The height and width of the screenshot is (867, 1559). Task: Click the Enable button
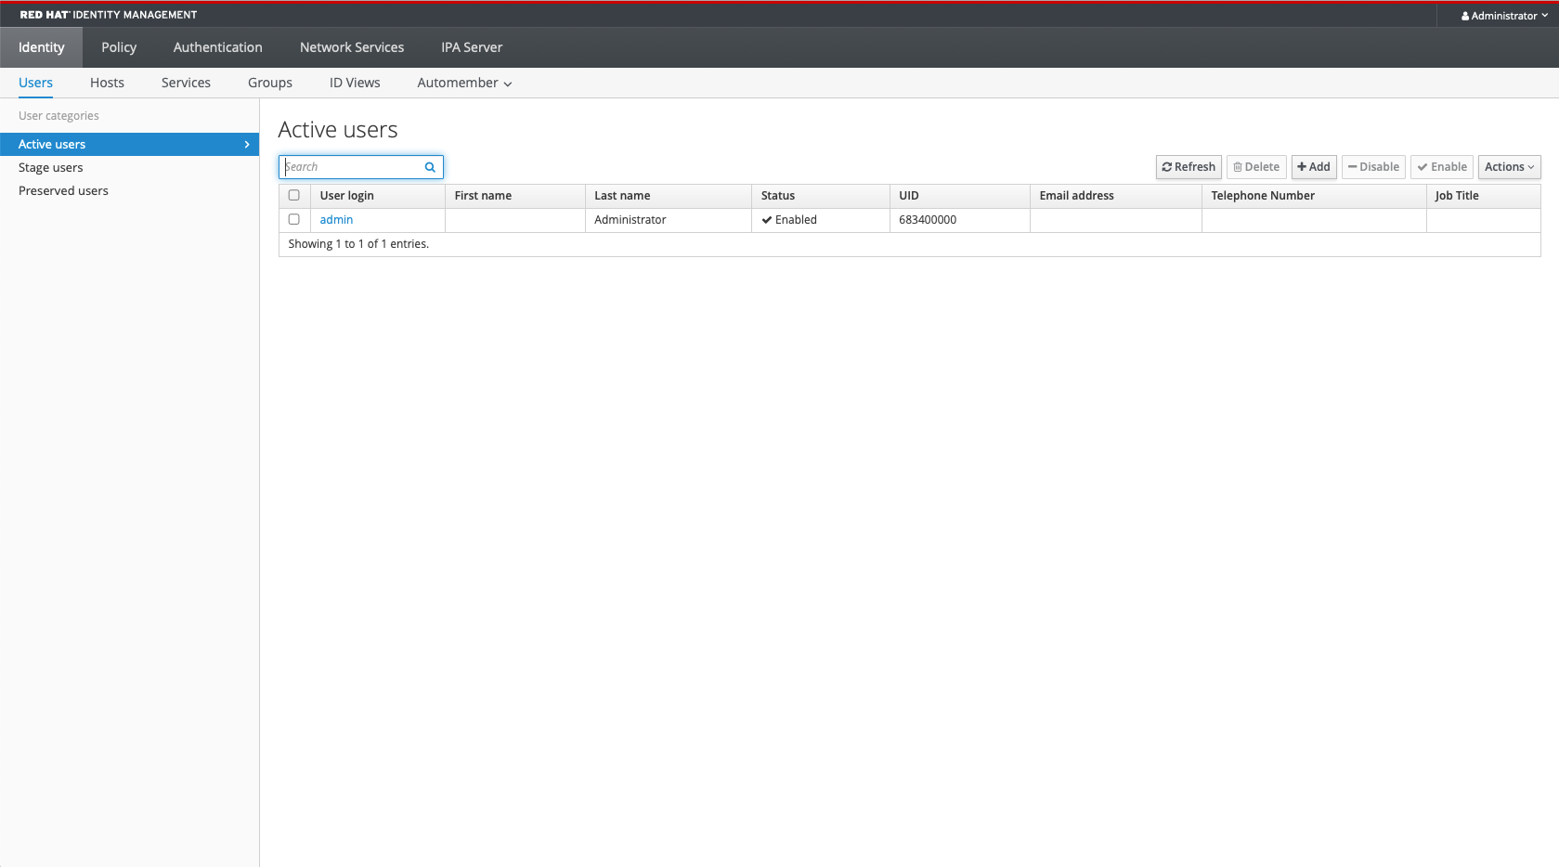(1442, 167)
